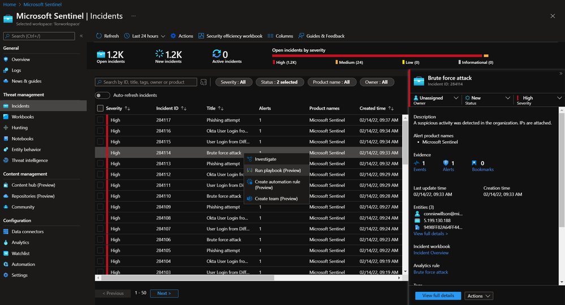Check the select-all checkbox in table header
This screenshot has width=565, height=305.
point(100,108)
